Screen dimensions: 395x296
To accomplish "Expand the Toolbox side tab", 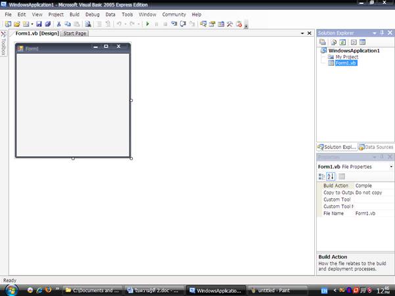I will tap(3, 44).
